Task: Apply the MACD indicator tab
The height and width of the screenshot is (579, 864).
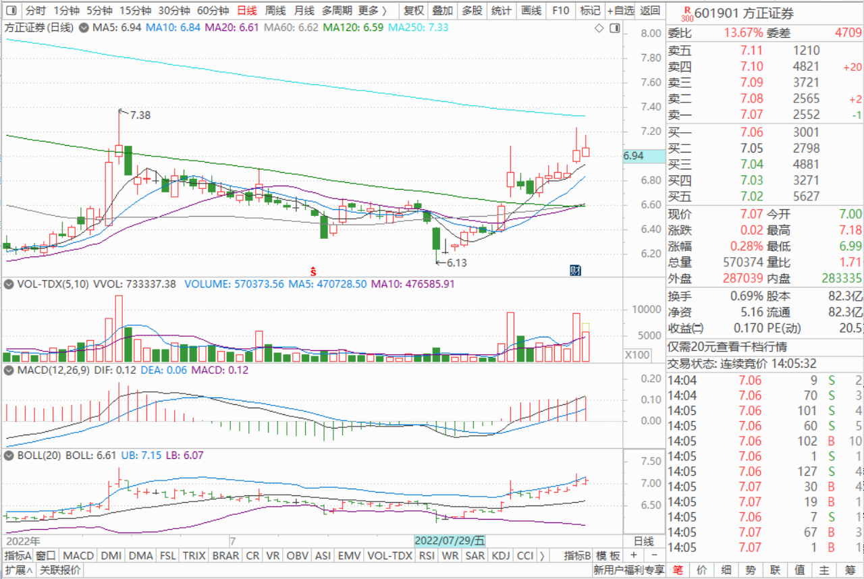Action: point(79,555)
